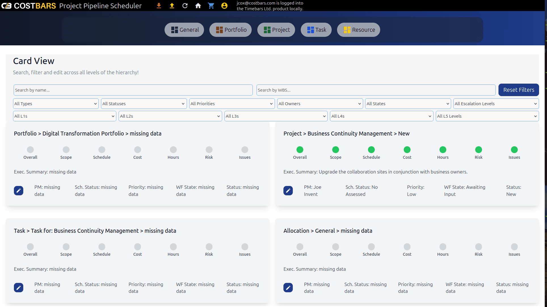Edit the Task for Business Continuity card
This screenshot has height=307, width=547.
(19, 288)
